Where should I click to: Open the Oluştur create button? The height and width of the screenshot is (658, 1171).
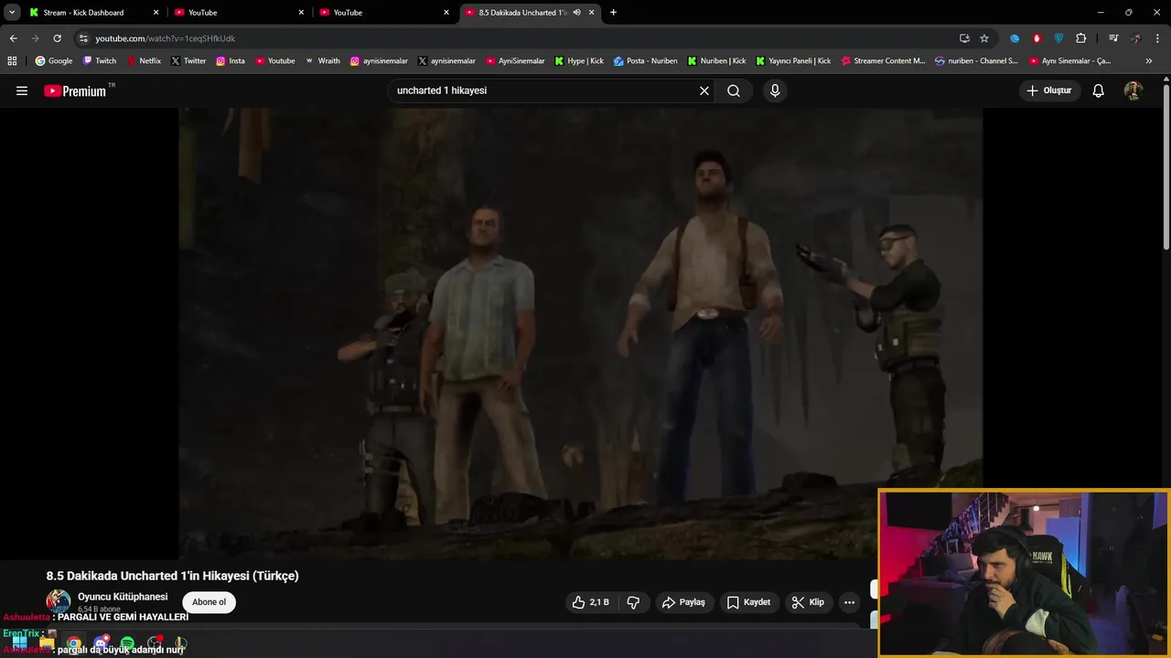coord(1049,90)
